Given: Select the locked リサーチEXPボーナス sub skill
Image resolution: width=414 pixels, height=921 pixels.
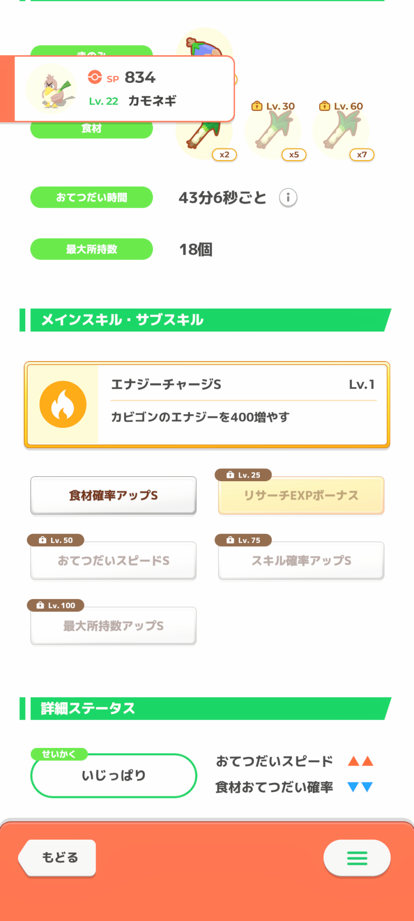Looking at the screenshot, I should (301, 495).
